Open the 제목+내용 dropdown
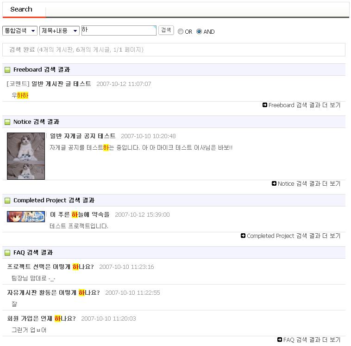Screen dimensions: 351x346 [x=59, y=30]
